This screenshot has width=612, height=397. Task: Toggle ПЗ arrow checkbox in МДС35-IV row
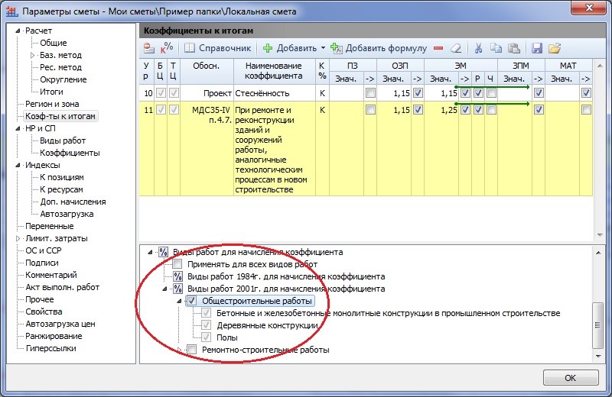(x=370, y=110)
